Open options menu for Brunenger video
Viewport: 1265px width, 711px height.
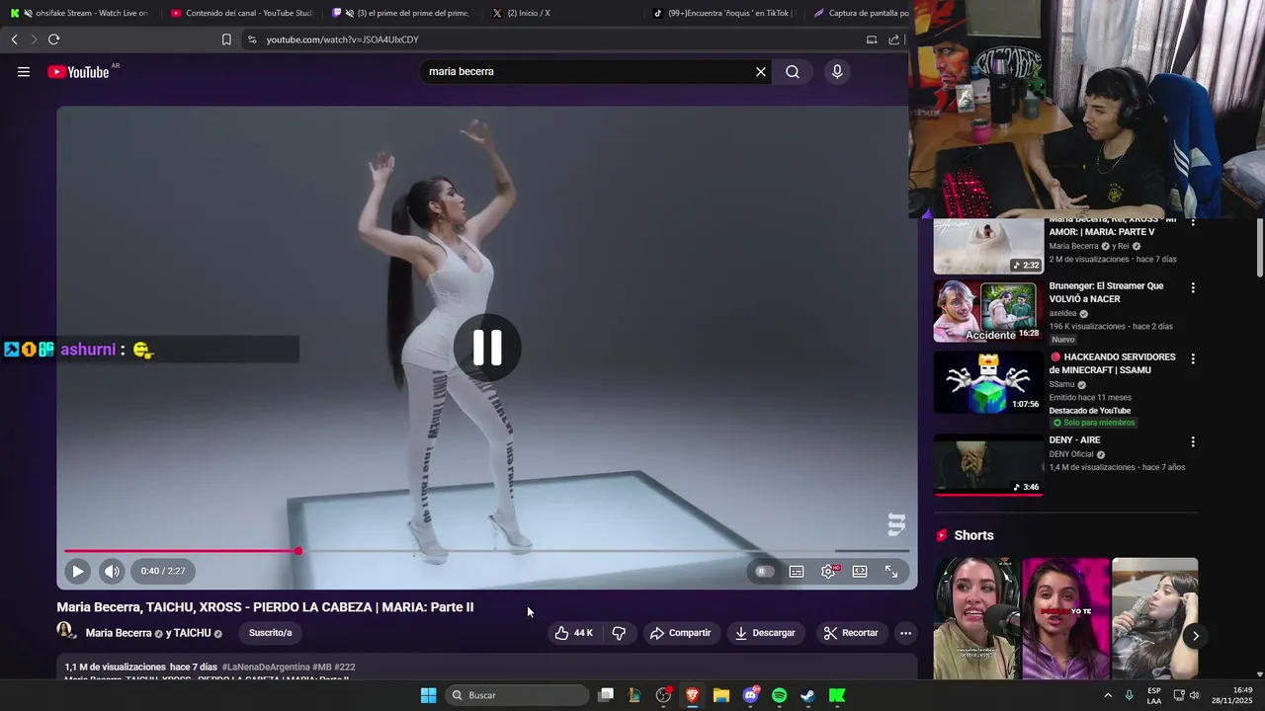tap(1193, 287)
